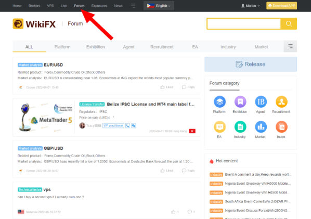Open the EA forum category icon
Image resolution: width=311 pixels, height=219 pixels.
click(219, 127)
